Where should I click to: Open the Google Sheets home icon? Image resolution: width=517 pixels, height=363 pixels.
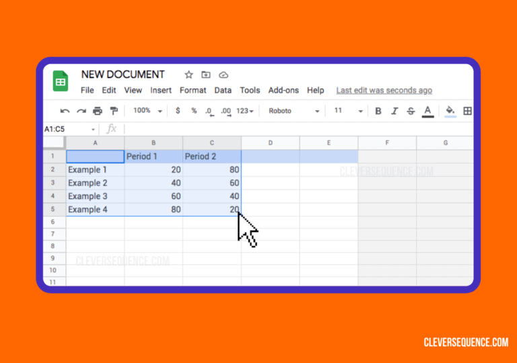pyautogui.click(x=61, y=81)
